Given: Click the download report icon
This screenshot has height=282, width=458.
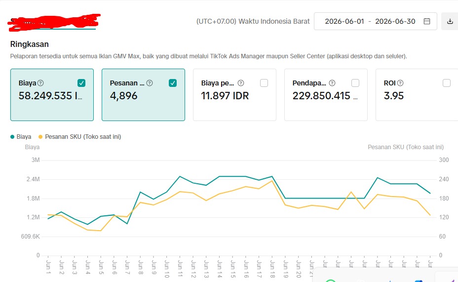Looking at the screenshot, I should tap(450, 21).
